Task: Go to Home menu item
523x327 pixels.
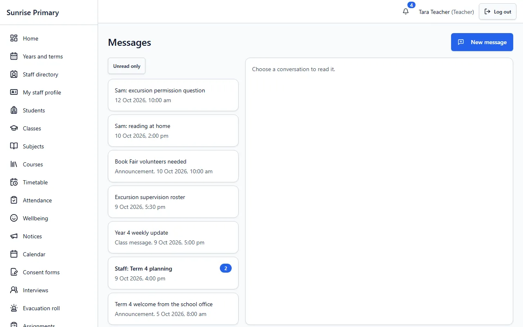Action: [x=49, y=38]
